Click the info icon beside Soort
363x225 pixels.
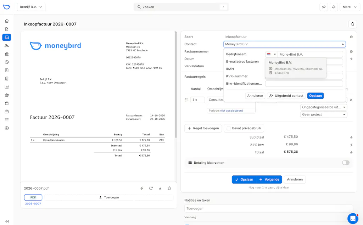(351, 37)
